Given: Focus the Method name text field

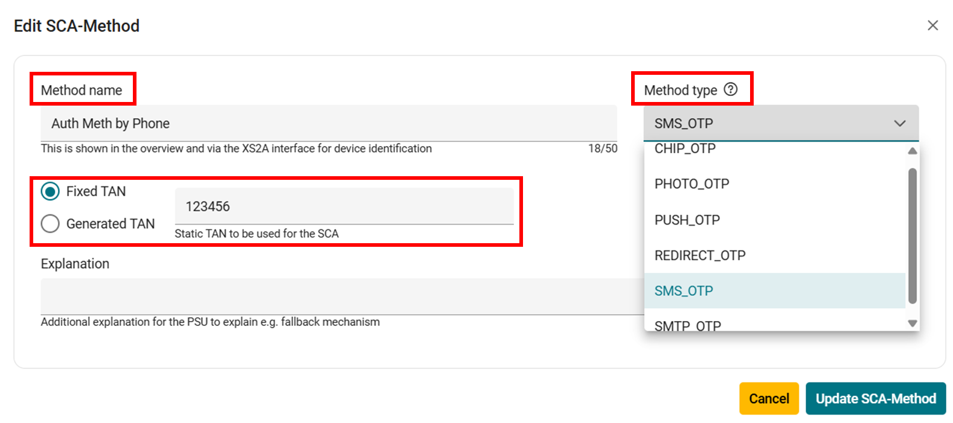Looking at the screenshot, I should tap(329, 123).
